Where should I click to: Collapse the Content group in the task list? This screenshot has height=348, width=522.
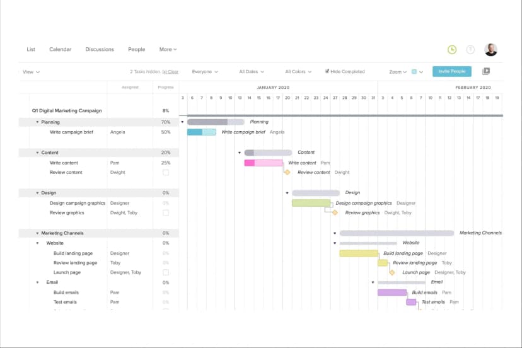click(x=37, y=153)
